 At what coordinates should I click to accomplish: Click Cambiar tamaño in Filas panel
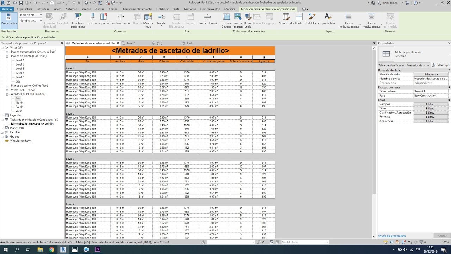click(208, 19)
